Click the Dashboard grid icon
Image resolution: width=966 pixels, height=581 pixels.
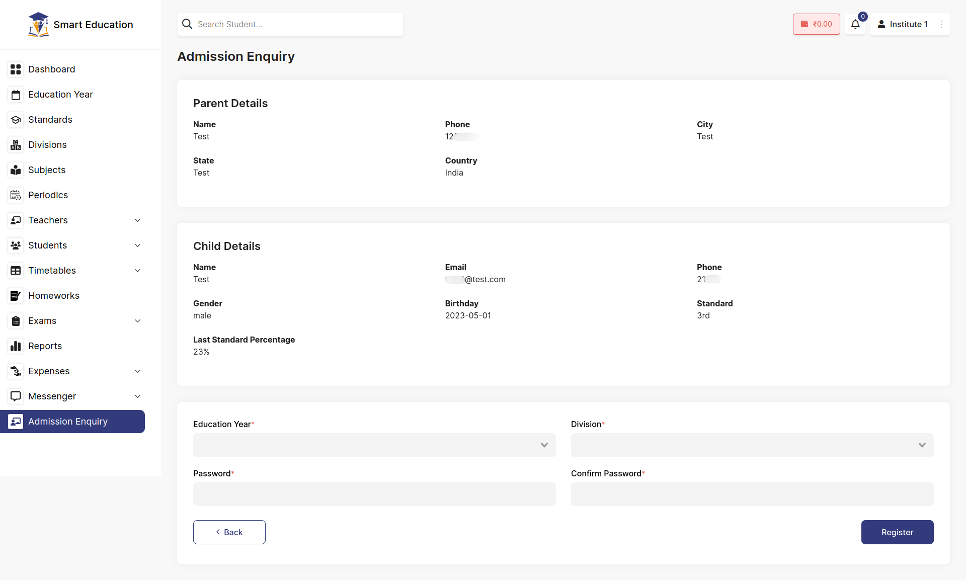pos(16,69)
